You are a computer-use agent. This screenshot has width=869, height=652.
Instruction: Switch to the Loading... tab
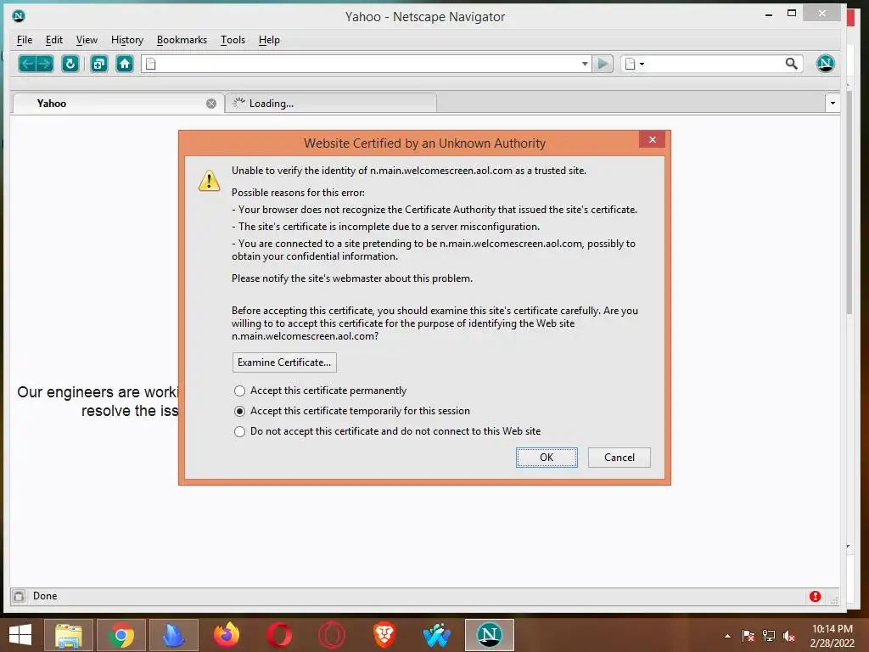coord(331,104)
